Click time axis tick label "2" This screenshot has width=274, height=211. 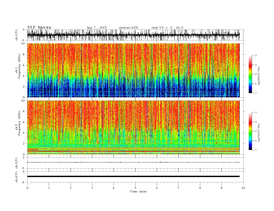71,188
